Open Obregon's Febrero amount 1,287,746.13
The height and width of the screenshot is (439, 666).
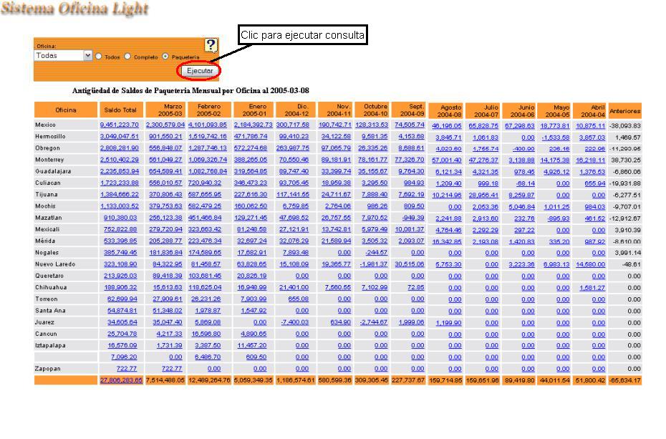click(208, 148)
